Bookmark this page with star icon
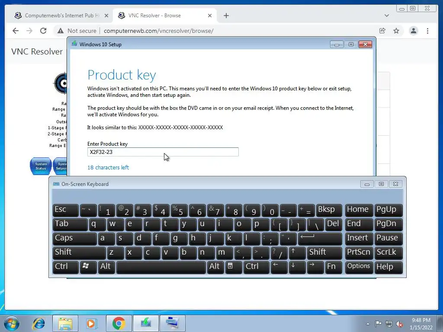443x332 pixels. [396, 31]
